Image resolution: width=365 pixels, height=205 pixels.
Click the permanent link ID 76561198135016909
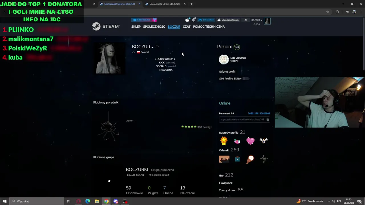pos(259,113)
